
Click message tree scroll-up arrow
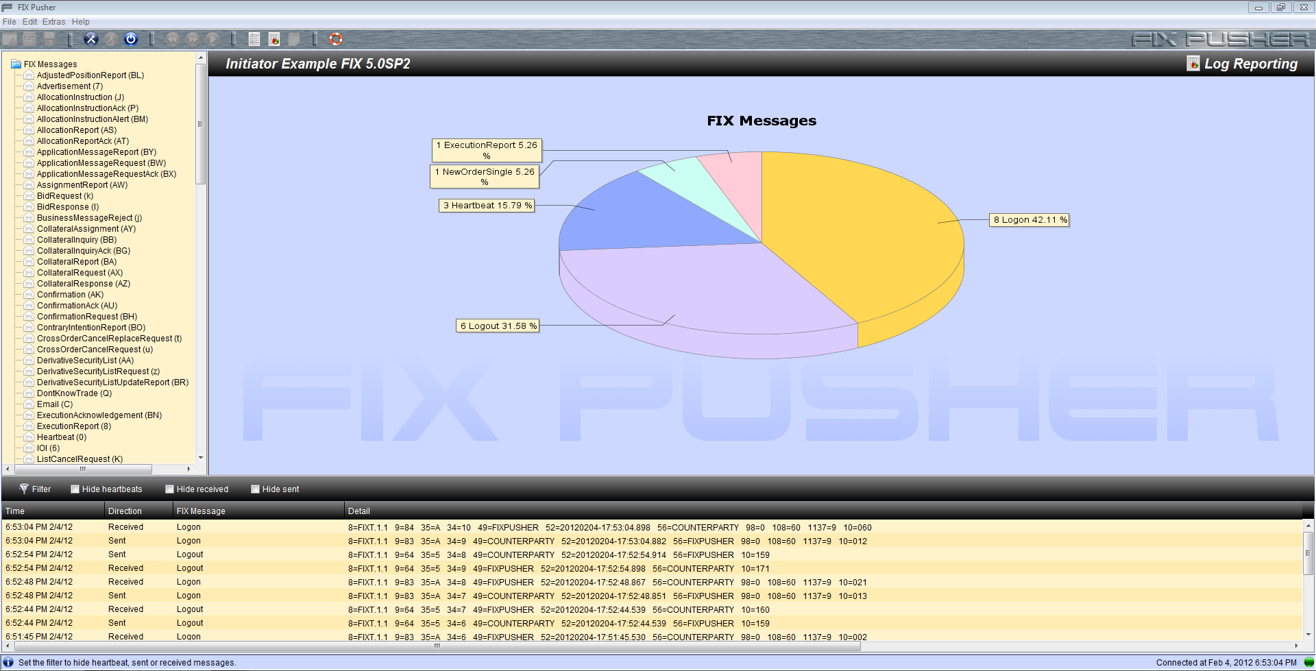click(201, 58)
